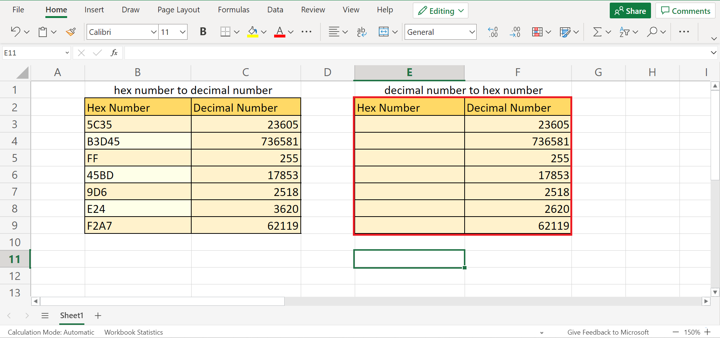The image size is (720, 338).
Task: Add a new sheet with the plus button
Action: click(97, 316)
